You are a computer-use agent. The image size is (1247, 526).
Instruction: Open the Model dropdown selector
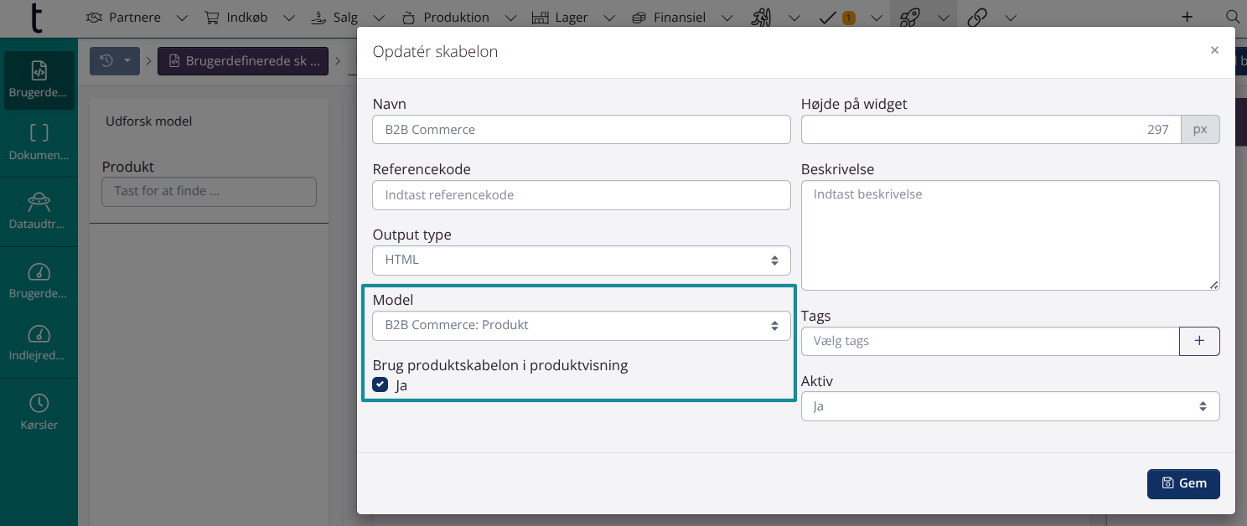click(x=581, y=325)
